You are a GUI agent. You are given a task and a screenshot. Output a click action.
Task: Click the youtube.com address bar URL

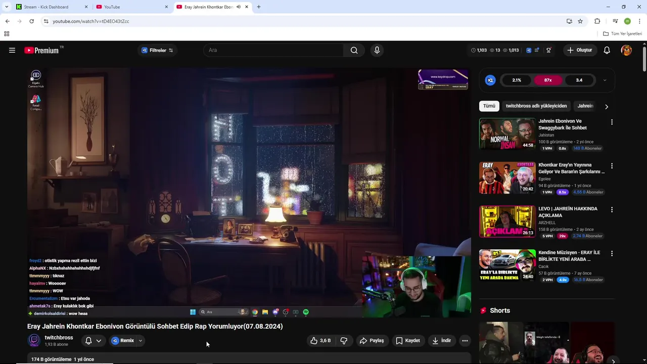point(91,21)
